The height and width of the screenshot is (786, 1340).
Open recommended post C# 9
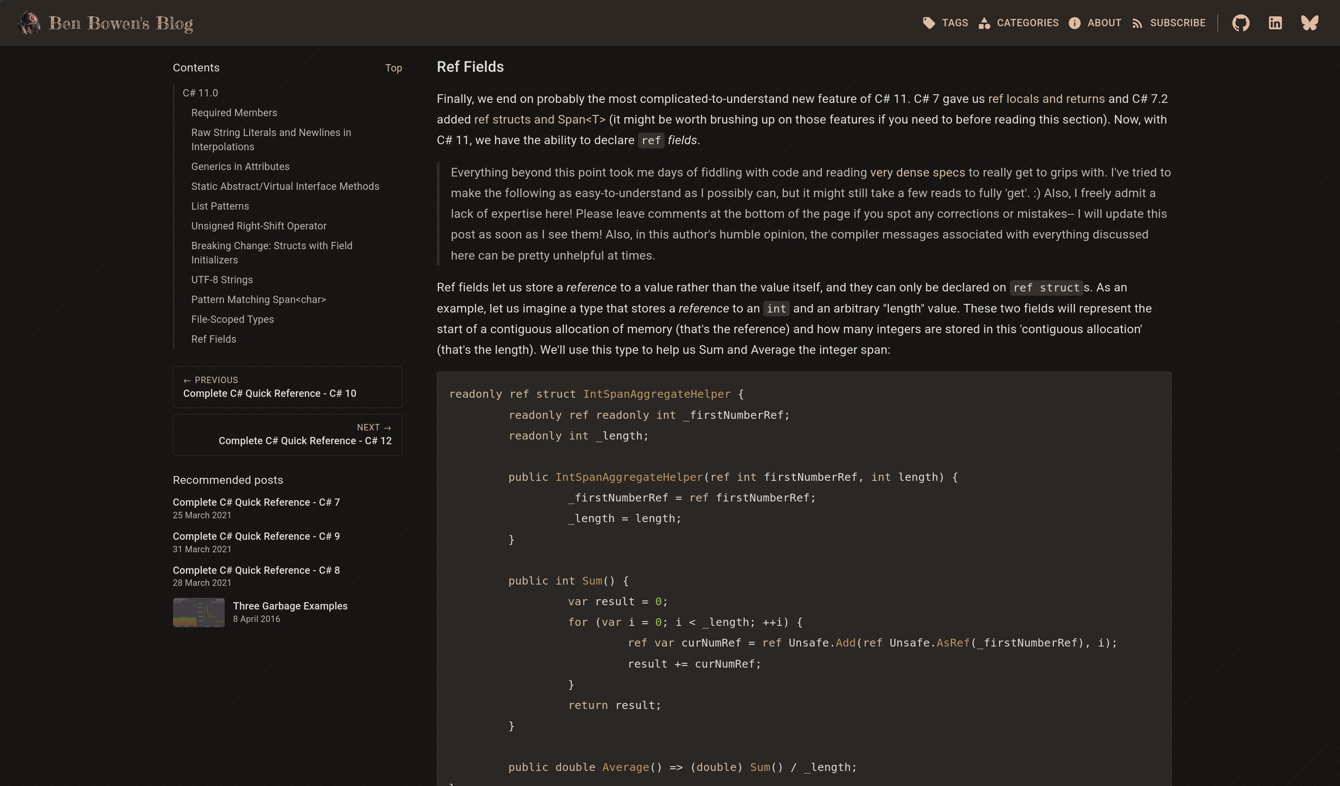click(256, 536)
